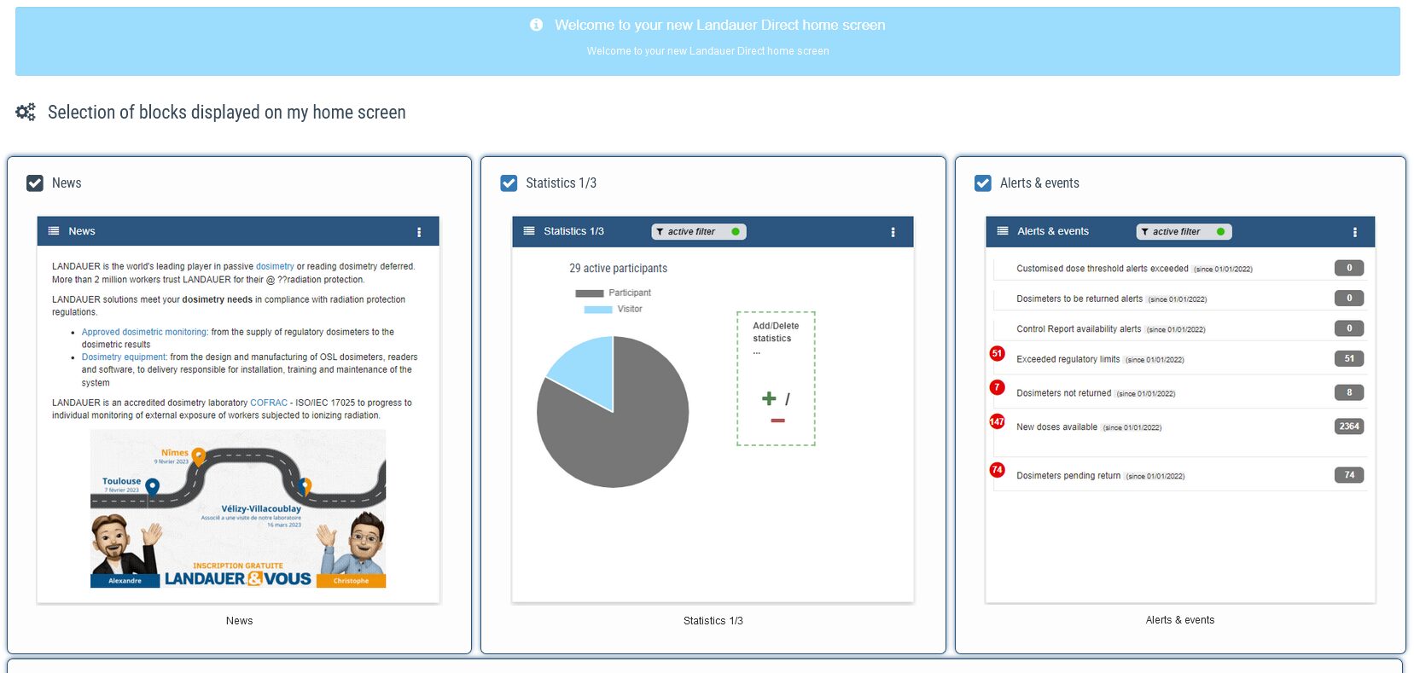Click the green status dot in Statistics filter
This screenshot has height=673, width=1414.
tap(736, 232)
